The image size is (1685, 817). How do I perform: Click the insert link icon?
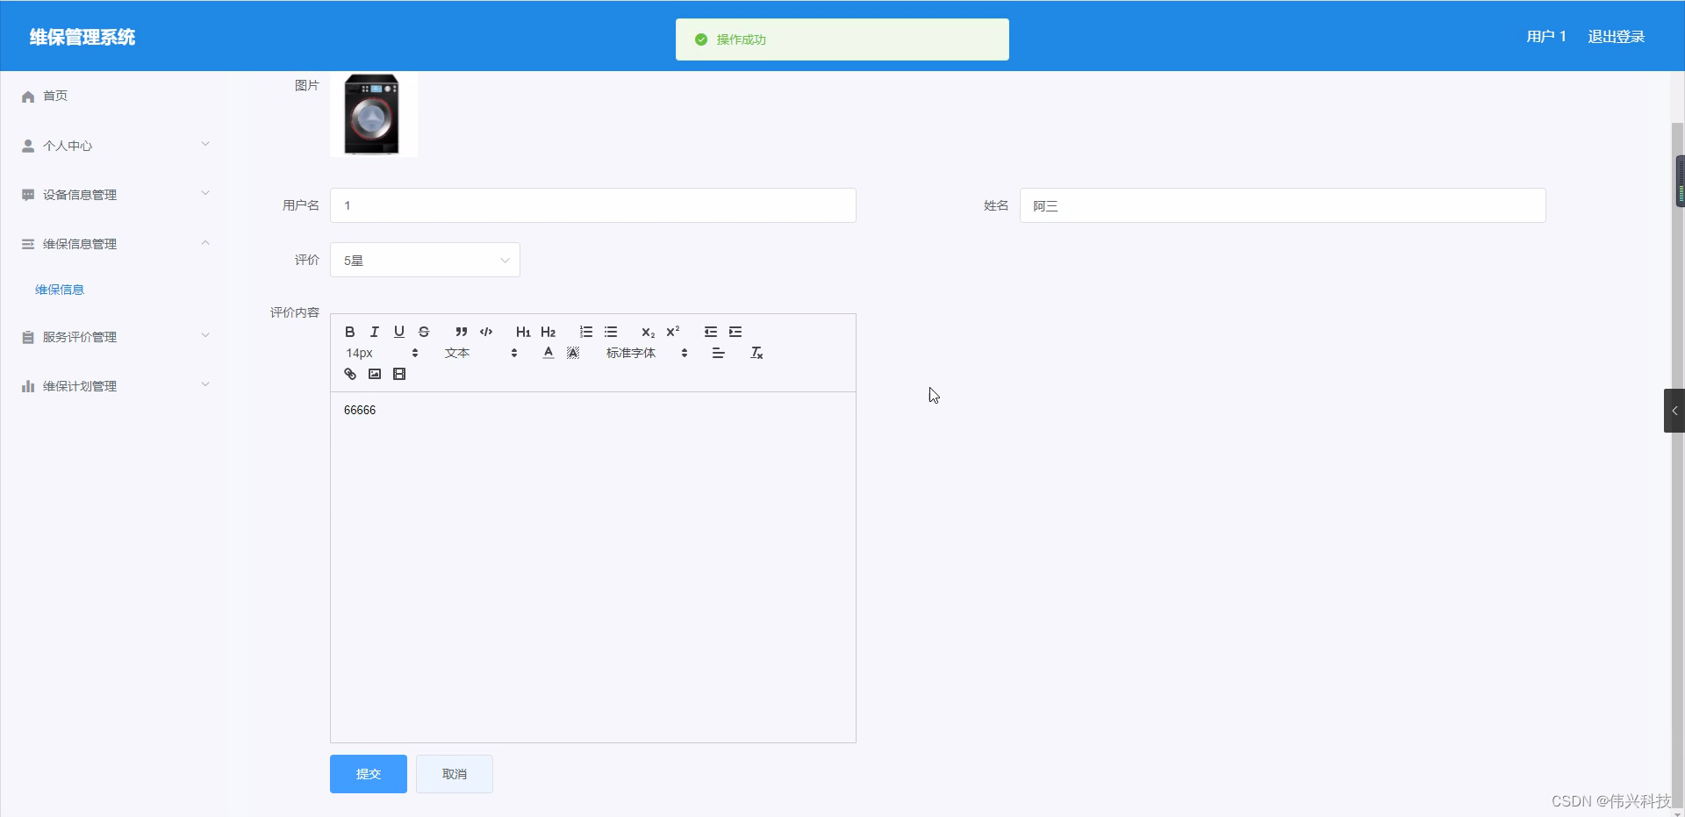tap(349, 373)
